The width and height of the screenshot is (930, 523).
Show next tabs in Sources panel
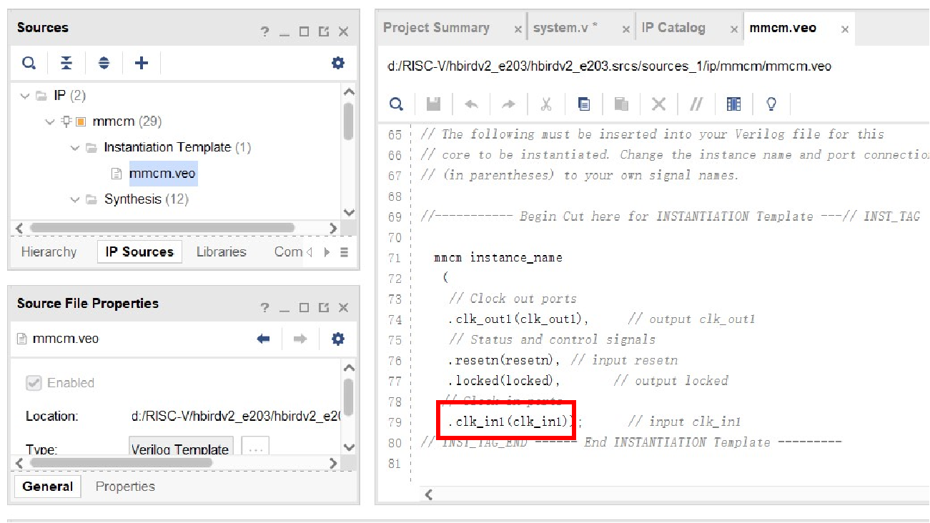(327, 252)
